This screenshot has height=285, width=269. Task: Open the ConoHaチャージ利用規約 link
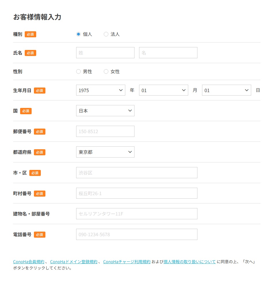(127, 262)
